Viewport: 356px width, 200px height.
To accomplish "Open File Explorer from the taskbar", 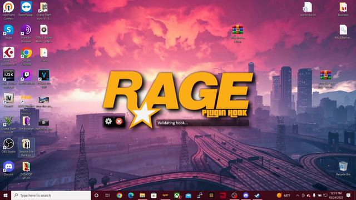I will tap(142, 195).
